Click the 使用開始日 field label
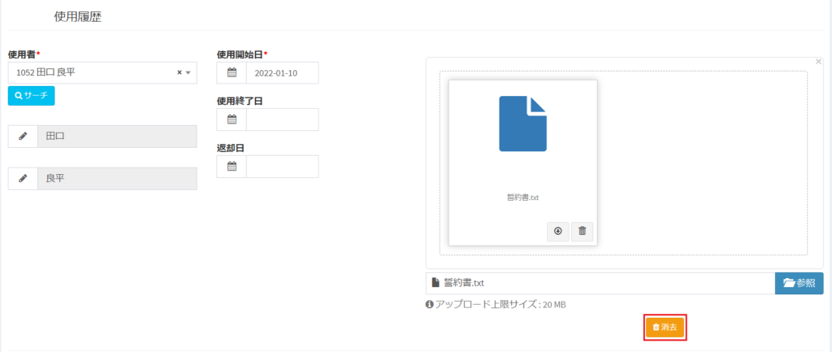This screenshot has height=352, width=832. pos(240,54)
